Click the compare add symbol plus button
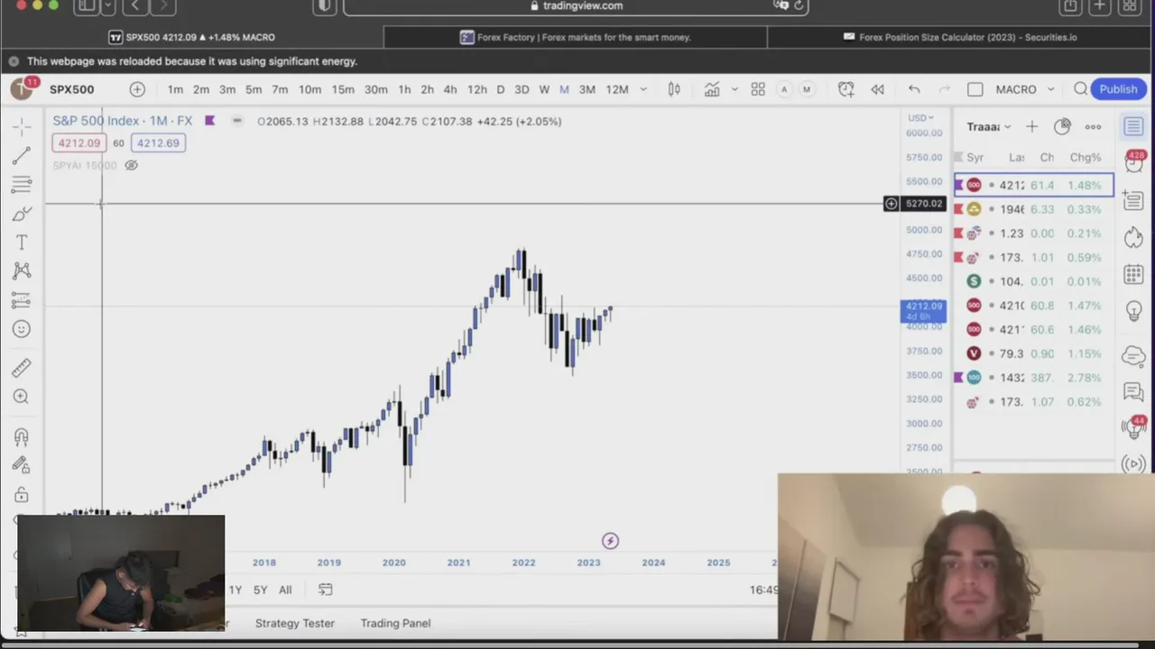1155x649 pixels. [x=137, y=89]
